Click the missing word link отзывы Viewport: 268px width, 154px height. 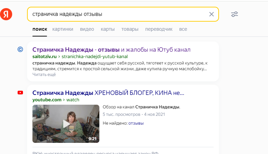[136, 123]
